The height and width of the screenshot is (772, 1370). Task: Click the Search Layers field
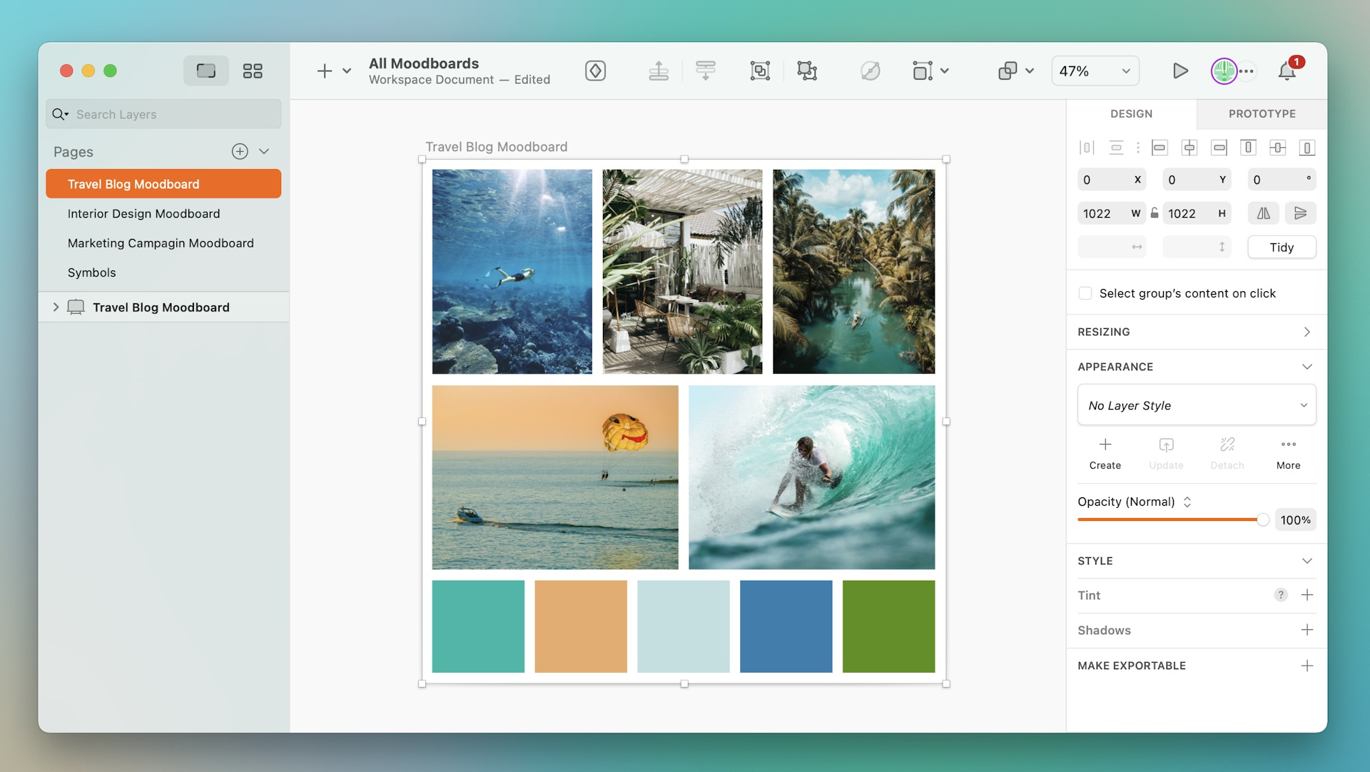[x=163, y=114]
